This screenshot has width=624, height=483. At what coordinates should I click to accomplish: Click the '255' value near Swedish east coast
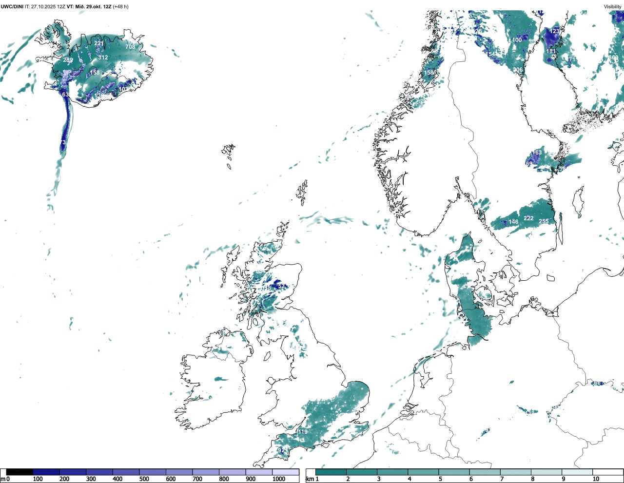point(544,221)
